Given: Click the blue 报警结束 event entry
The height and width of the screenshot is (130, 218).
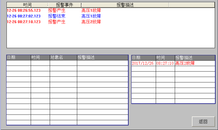Looking at the screenshot, I should click(x=57, y=16).
